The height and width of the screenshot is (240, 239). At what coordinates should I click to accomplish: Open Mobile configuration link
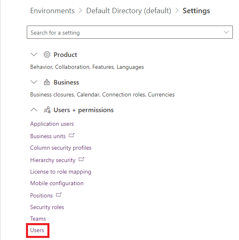(57, 184)
